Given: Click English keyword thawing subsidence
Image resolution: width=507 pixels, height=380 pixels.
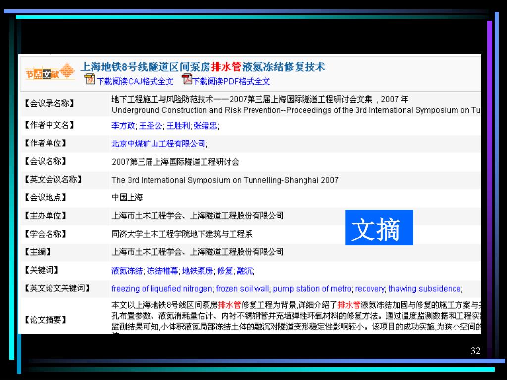Looking at the screenshot, I should coord(424,289).
